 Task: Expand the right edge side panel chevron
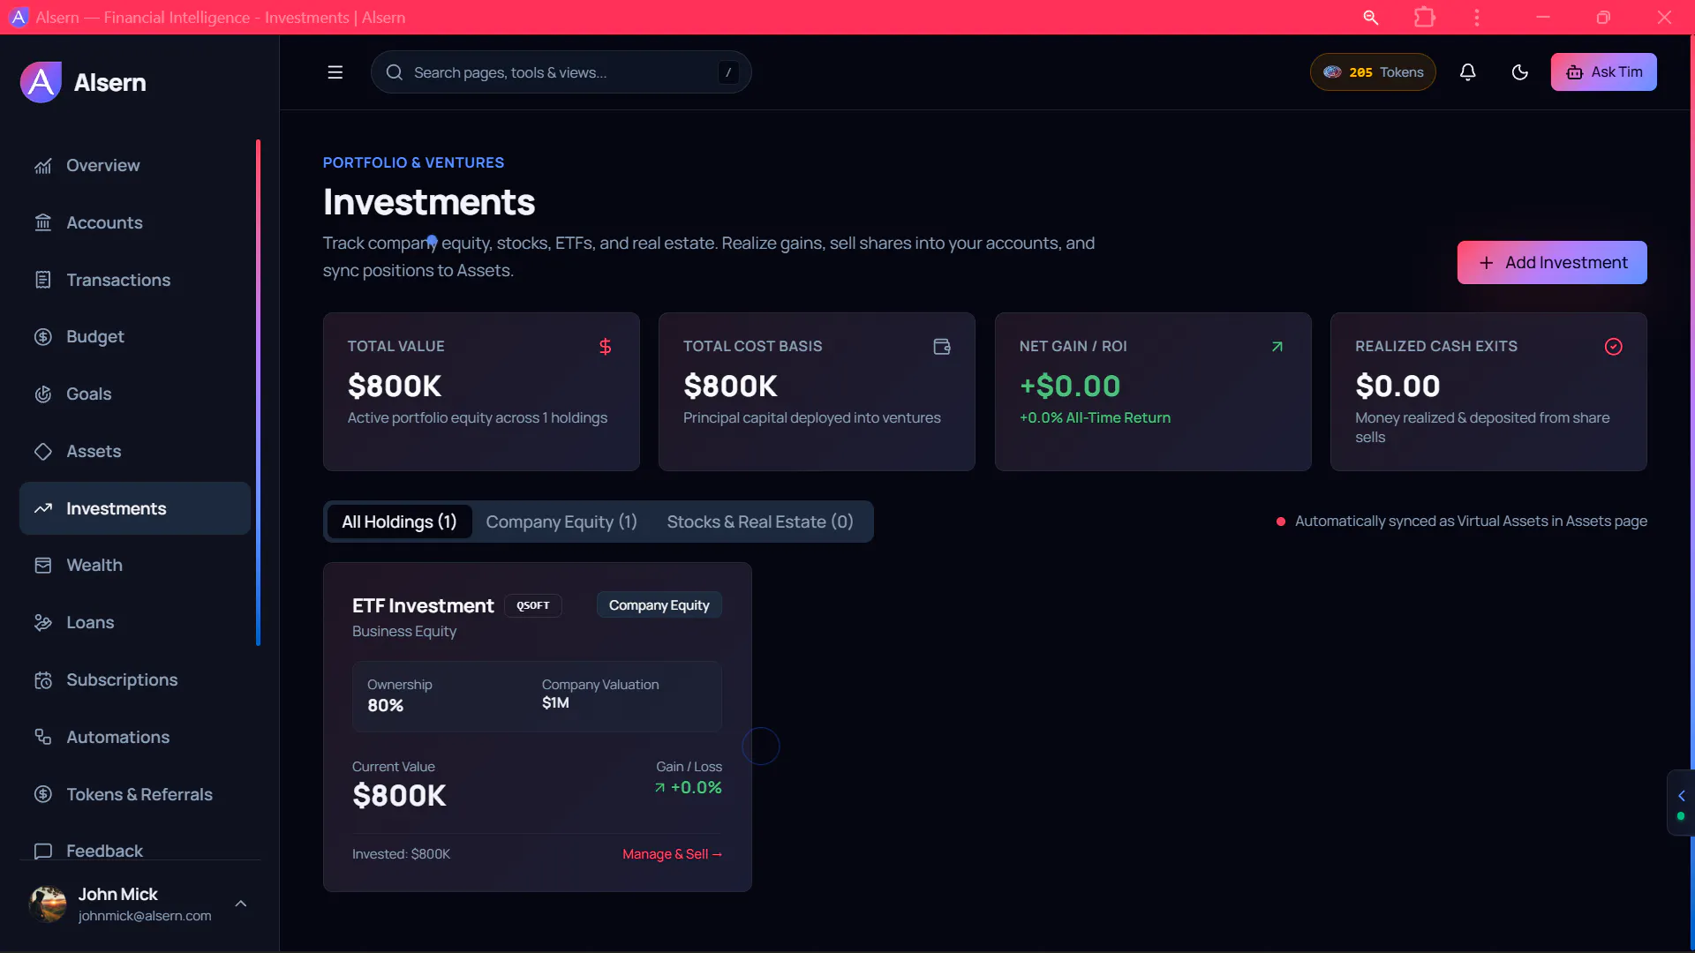1681,796
